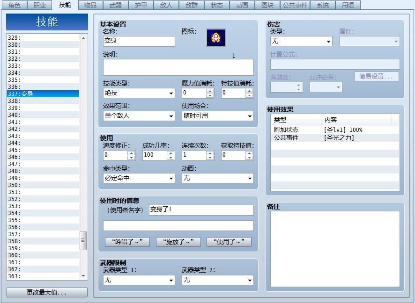Click inside the 备注 notes text area

coord(335,249)
